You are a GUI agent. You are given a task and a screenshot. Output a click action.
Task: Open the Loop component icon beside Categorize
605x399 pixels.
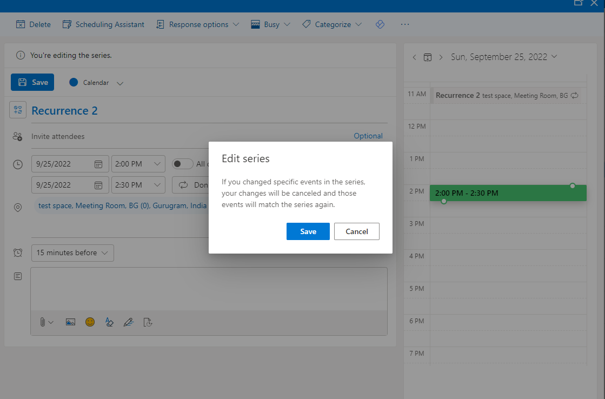pyautogui.click(x=380, y=24)
